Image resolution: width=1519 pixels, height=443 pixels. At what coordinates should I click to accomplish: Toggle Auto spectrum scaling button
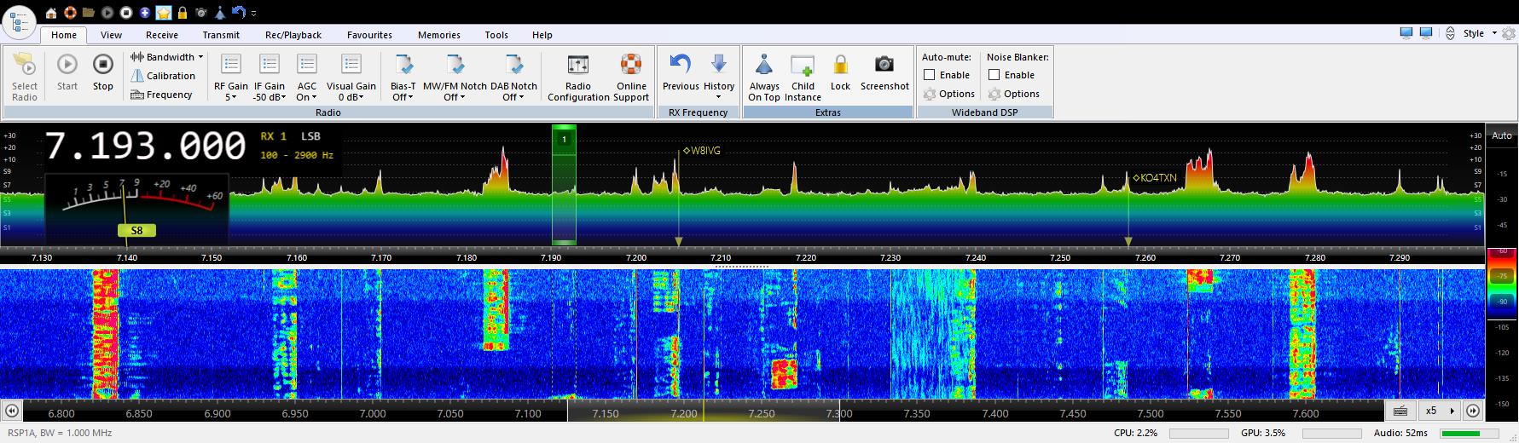pos(1501,135)
